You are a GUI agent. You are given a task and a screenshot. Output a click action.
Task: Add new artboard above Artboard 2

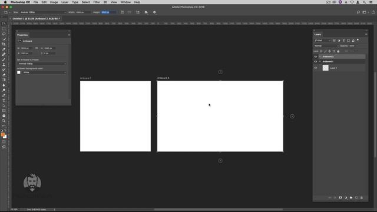click(220, 72)
